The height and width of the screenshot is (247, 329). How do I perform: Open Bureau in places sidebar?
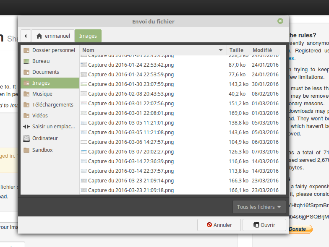(50, 61)
